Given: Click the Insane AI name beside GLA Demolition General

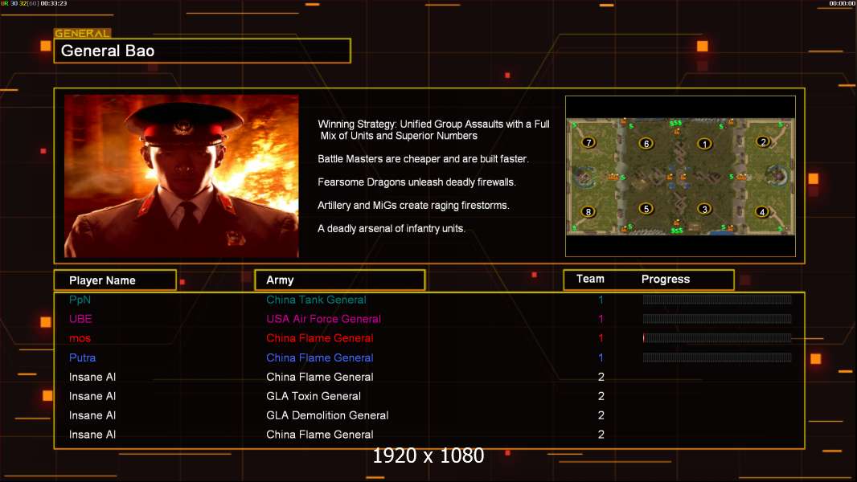Looking at the screenshot, I should click(x=92, y=415).
